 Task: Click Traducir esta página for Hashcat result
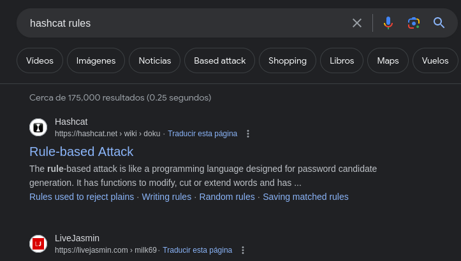coord(202,134)
